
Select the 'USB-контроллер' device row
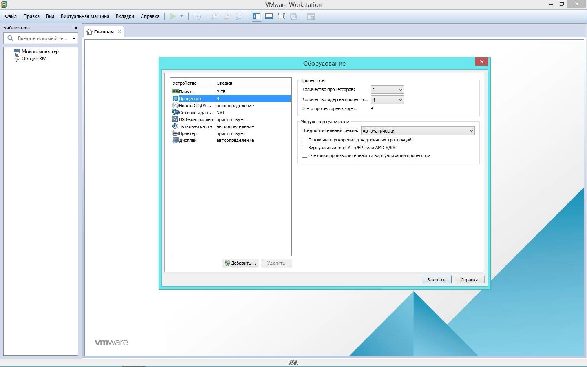[230, 119]
